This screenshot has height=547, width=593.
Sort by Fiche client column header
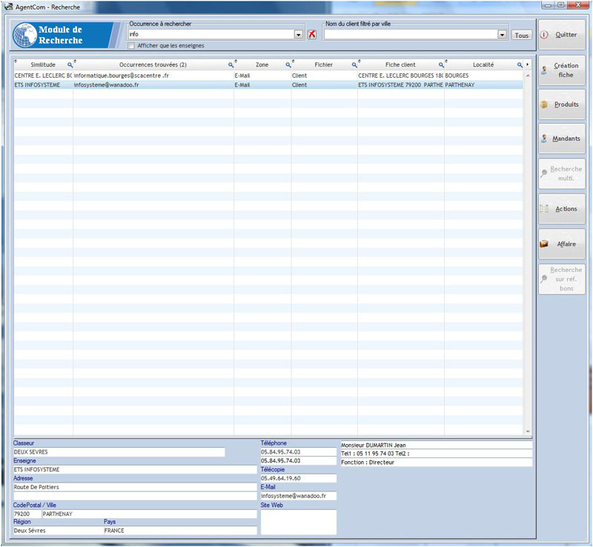[400, 64]
